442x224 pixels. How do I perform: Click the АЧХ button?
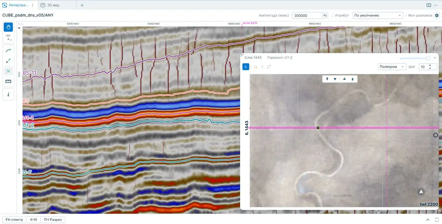click(33, 220)
